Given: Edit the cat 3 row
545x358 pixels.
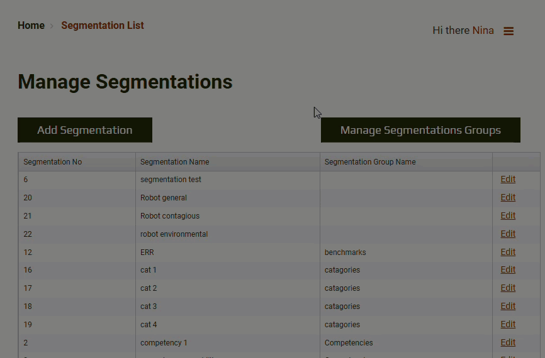Looking at the screenshot, I should 508,306.
